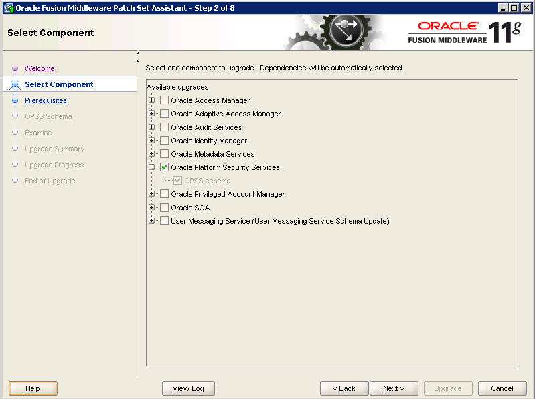Close the Patch Set Assistant window

(526, 8)
